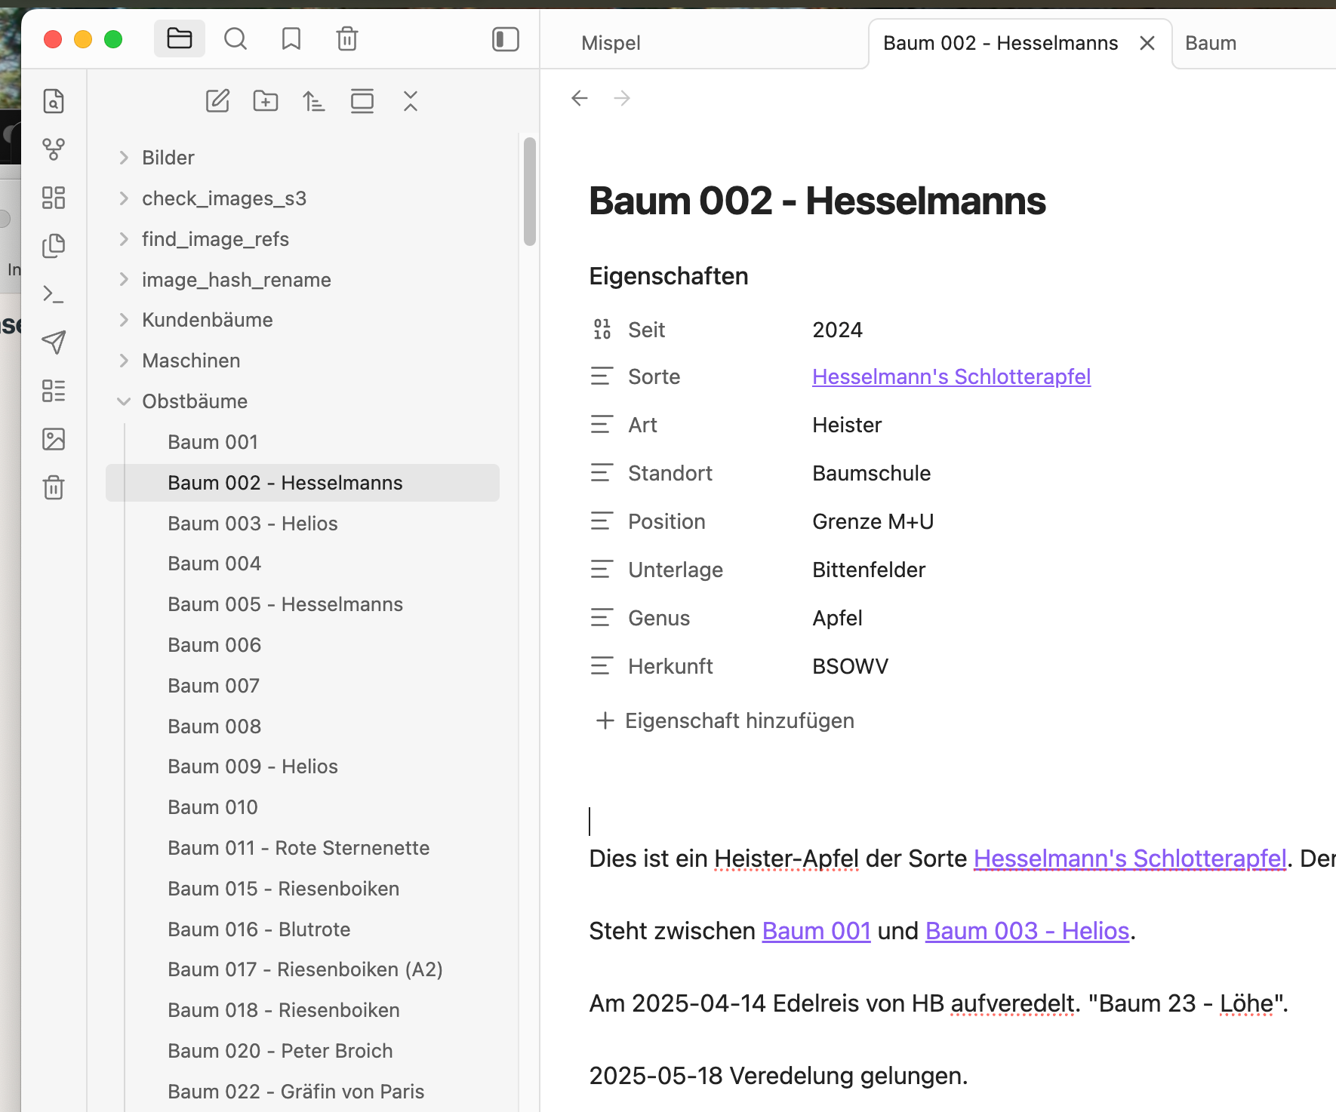The image size is (1336, 1112).
Task: Open Baum 016 - Blutrote note
Action: [x=259, y=929]
